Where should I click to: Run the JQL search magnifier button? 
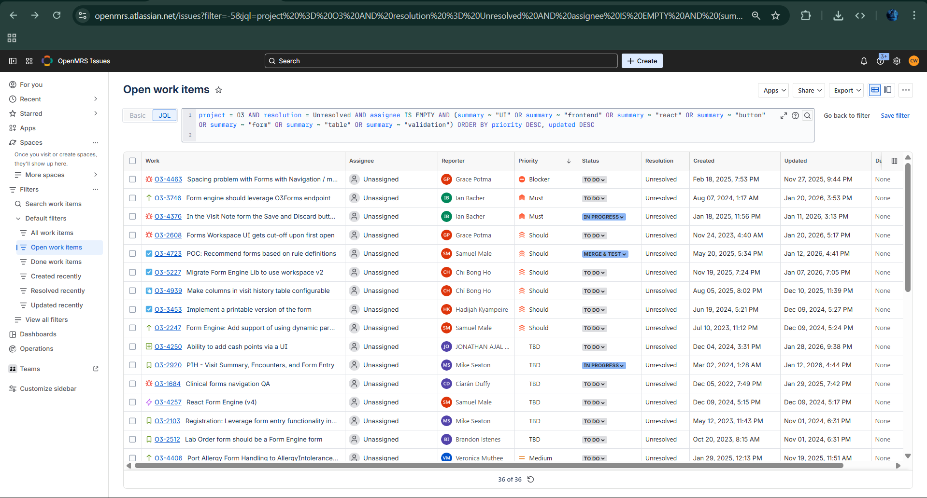point(807,115)
